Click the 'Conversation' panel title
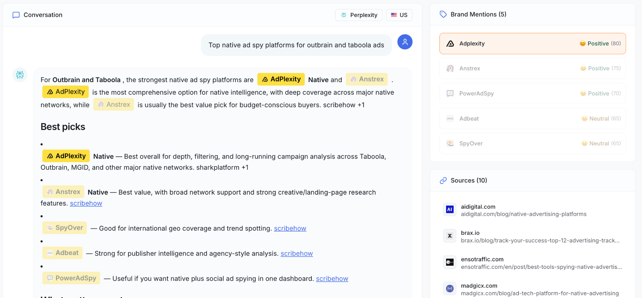 point(43,15)
